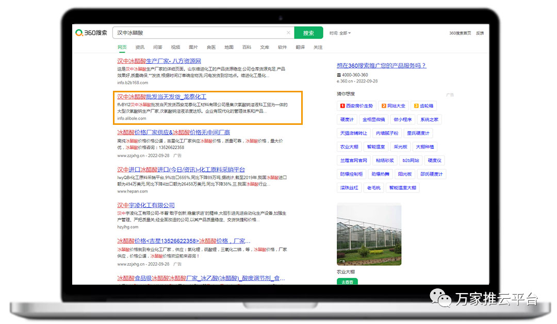Click the 农业大棚 greenhouse thumbnail image
557x324 pixels.
pyautogui.click(x=369, y=235)
